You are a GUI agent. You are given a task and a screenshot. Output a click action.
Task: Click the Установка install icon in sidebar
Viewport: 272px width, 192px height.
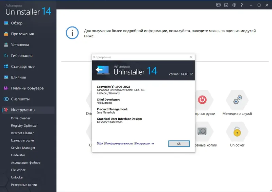click(6, 45)
